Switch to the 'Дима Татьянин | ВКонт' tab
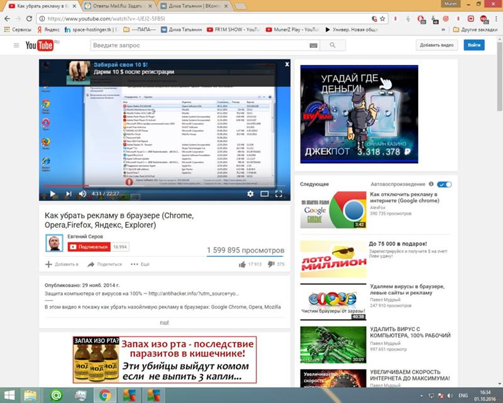503x403 pixels. click(194, 6)
